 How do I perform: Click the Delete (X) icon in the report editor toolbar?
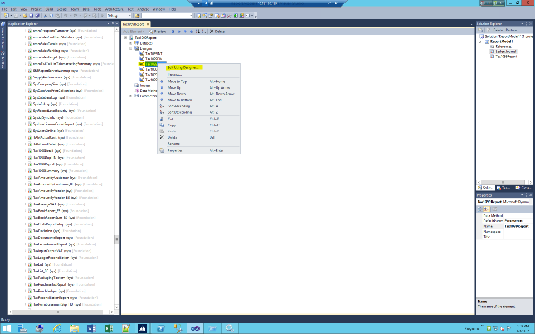tap(211, 31)
